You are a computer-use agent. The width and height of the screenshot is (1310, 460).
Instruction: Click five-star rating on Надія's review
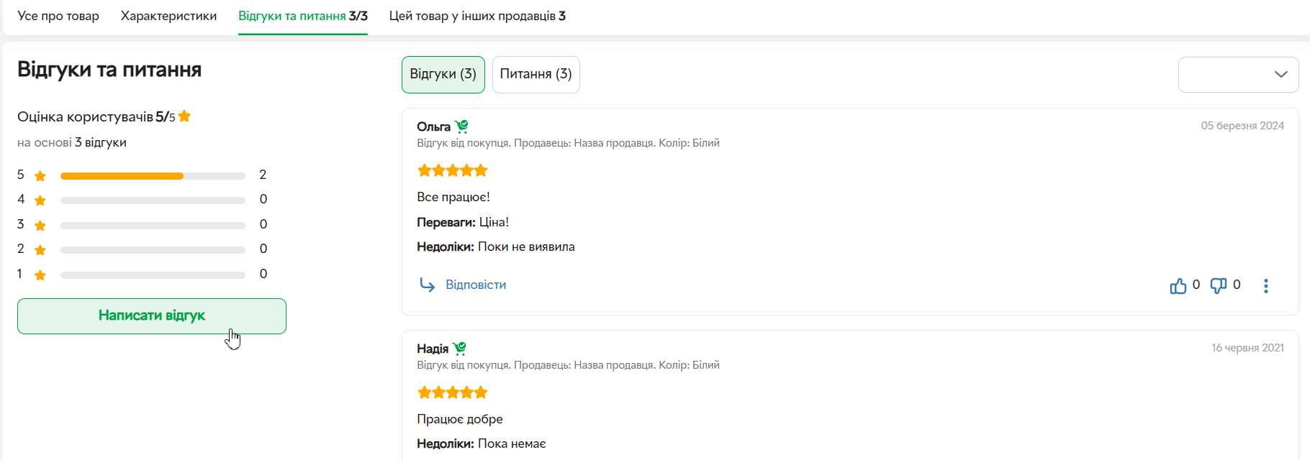[x=453, y=392]
